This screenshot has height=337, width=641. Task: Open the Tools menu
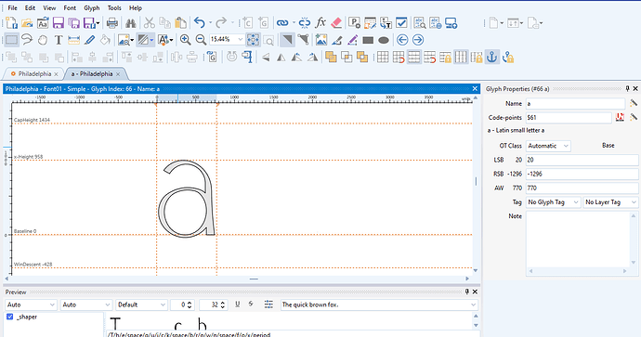pos(114,7)
